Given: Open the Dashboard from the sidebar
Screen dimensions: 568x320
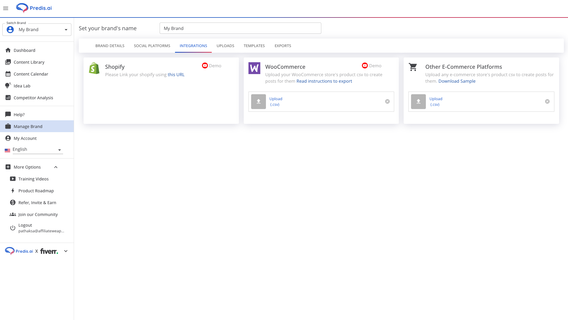Looking at the screenshot, I should click(24, 50).
